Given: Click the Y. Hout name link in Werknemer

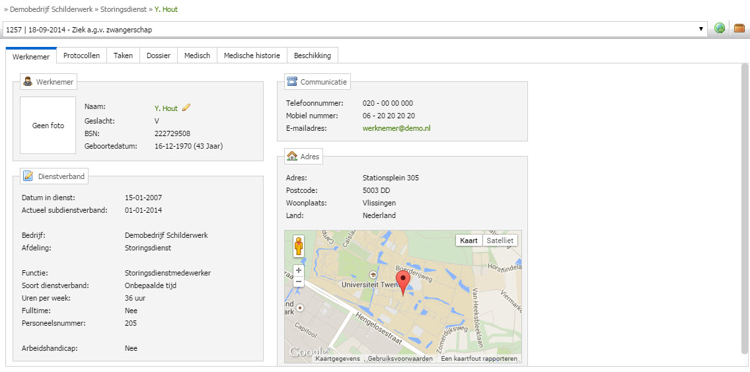Looking at the screenshot, I should 166,108.
